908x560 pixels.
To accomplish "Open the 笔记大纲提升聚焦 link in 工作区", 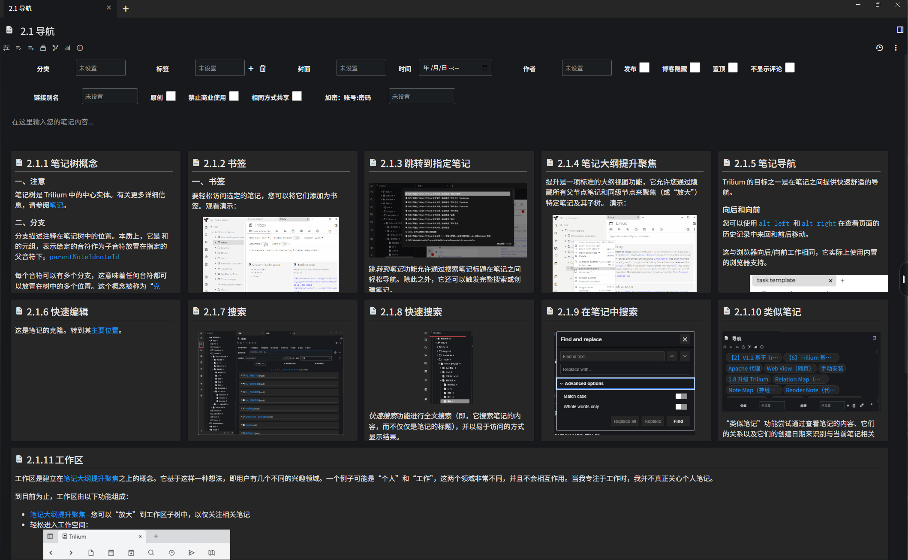I will tap(91, 478).
